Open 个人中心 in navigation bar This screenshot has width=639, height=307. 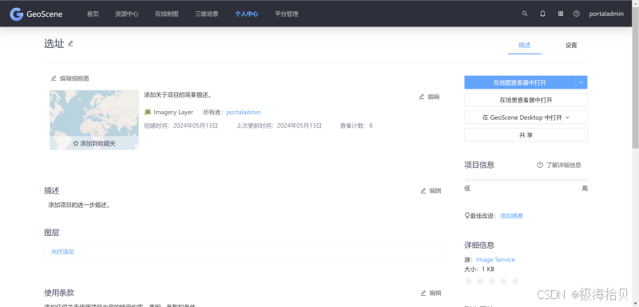247,14
